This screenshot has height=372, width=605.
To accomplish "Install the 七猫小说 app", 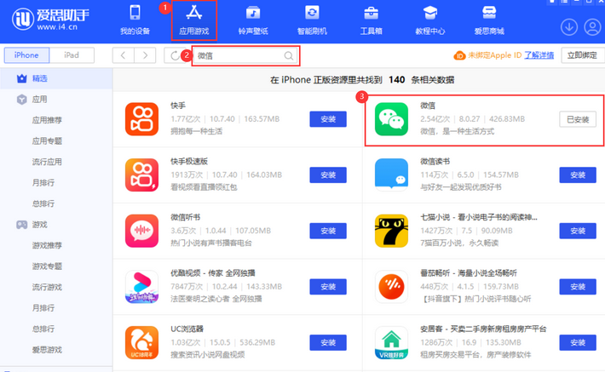I will (578, 231).
